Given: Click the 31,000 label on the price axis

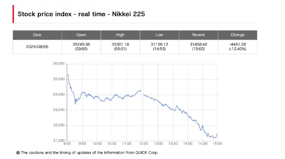Looking at the screenshot, I should tap(59, 140).
